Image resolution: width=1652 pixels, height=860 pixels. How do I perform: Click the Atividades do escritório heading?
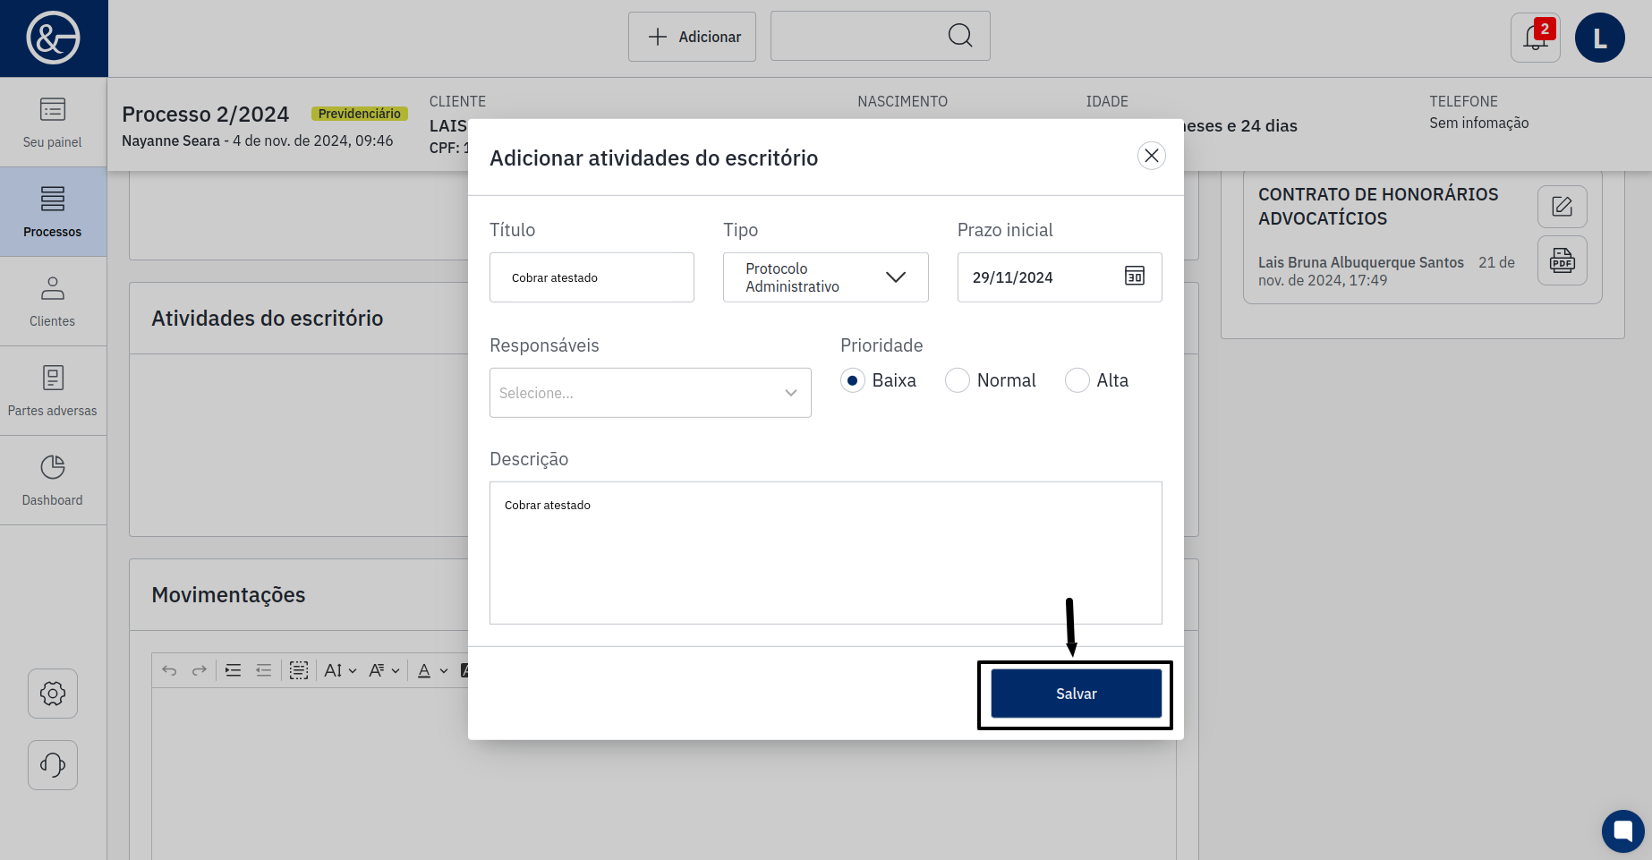pos(268,319)
